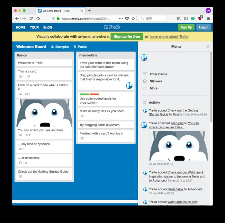Expand More in the Menu panel
This screenshot has width=225, height=223.
(154, 88)
